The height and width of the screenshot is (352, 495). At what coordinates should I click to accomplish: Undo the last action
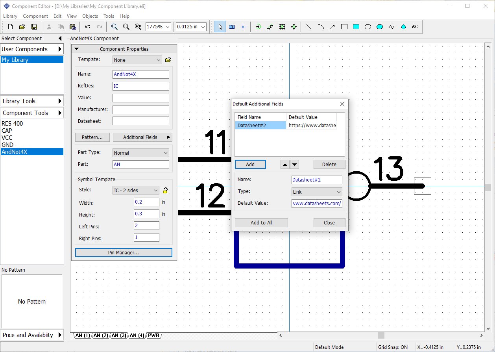coord(88,27)
